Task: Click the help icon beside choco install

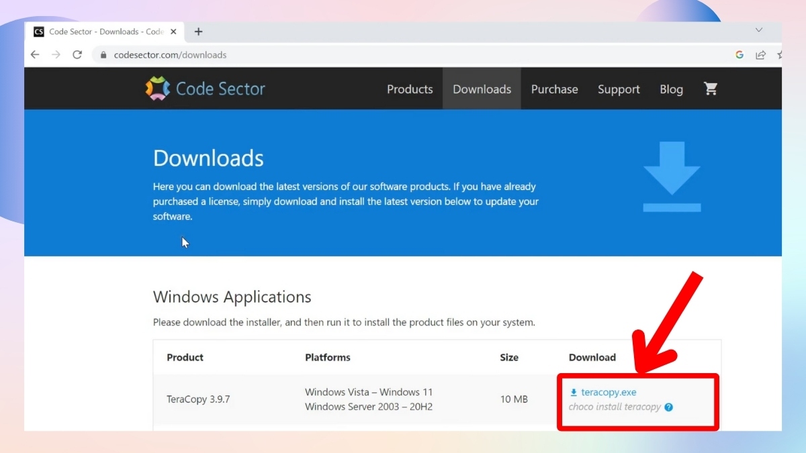Action: (x=668, y=407)
